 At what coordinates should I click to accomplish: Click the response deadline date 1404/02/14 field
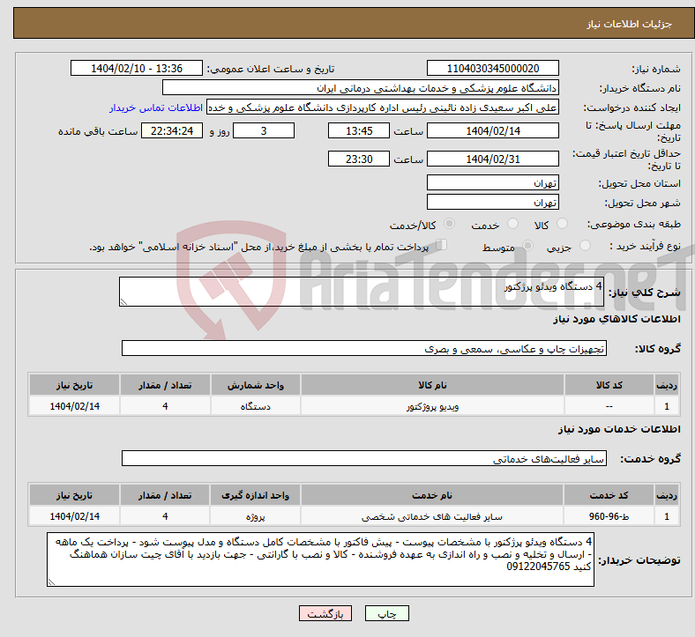click(492, 130)
